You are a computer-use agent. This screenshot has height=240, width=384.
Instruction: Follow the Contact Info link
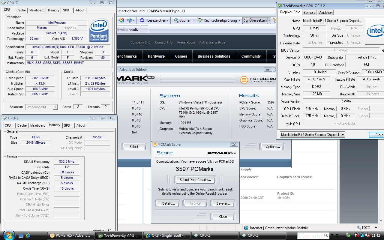164,42
